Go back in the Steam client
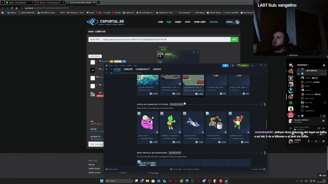Screen dimensions: 328x184 coord(107,69)
